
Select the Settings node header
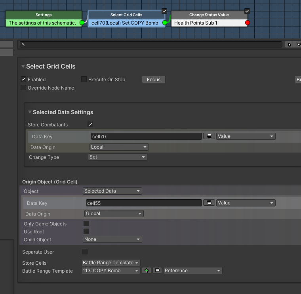pos(44,15)
